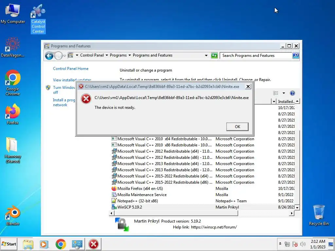
Task: Switch to Control Panel taskbar item
Action: (x=77, y=244)
